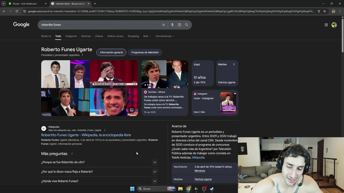Clear the search box with the X icon
Image resolution: width=344 pixels, height=193 pixels.
(163, 25)
